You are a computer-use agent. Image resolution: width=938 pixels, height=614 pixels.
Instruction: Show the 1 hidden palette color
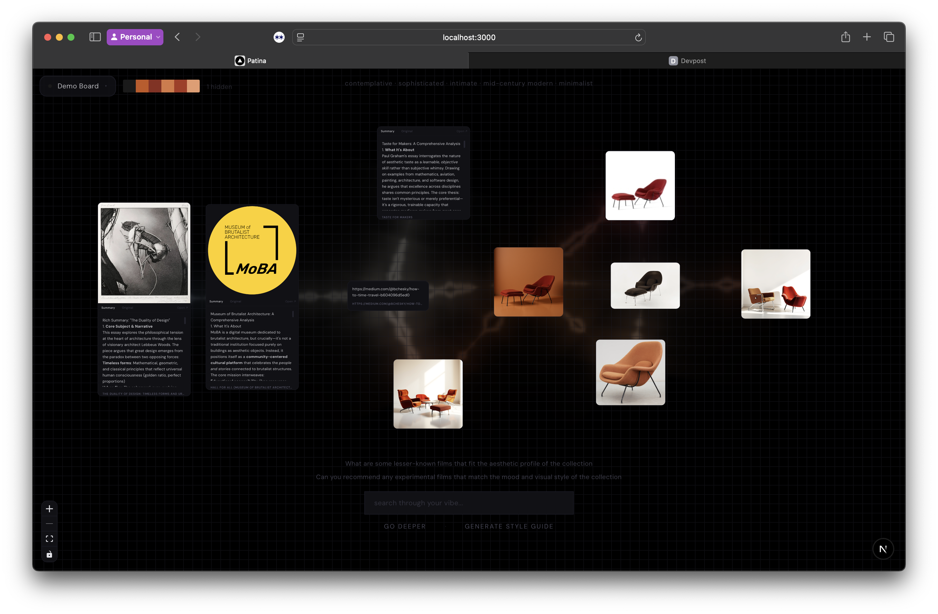pos(219,87)
